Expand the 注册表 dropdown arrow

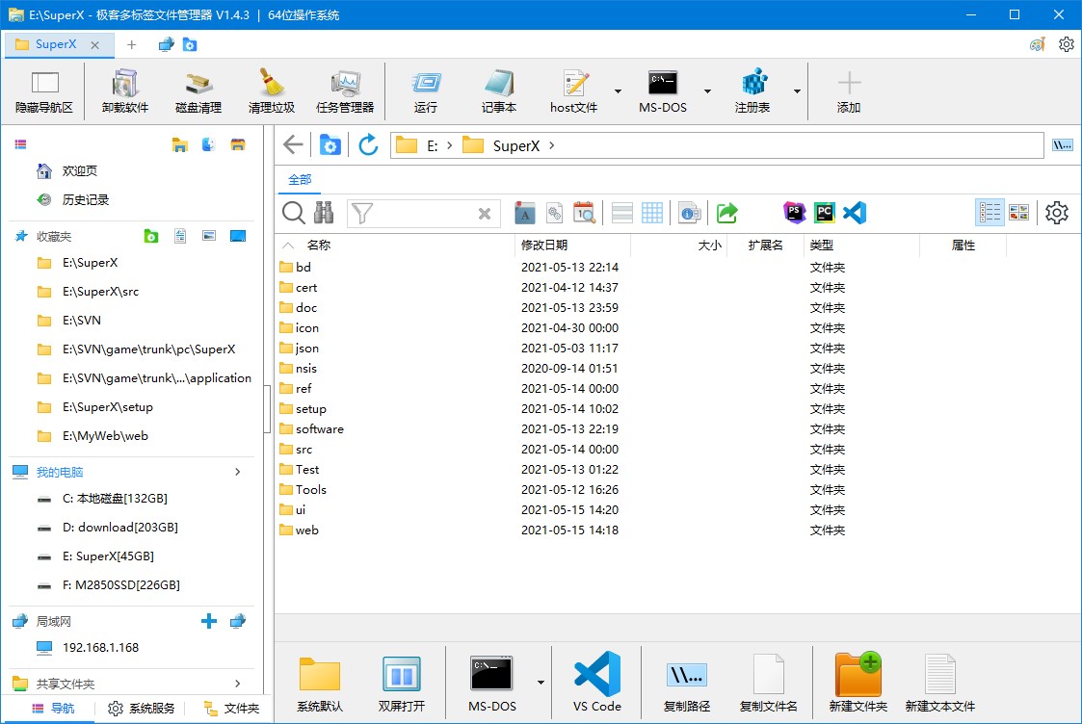pos(797,91)
